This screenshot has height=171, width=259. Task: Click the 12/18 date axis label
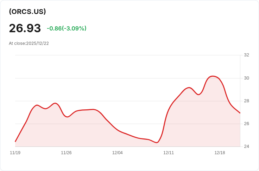[x=220, y=153]
